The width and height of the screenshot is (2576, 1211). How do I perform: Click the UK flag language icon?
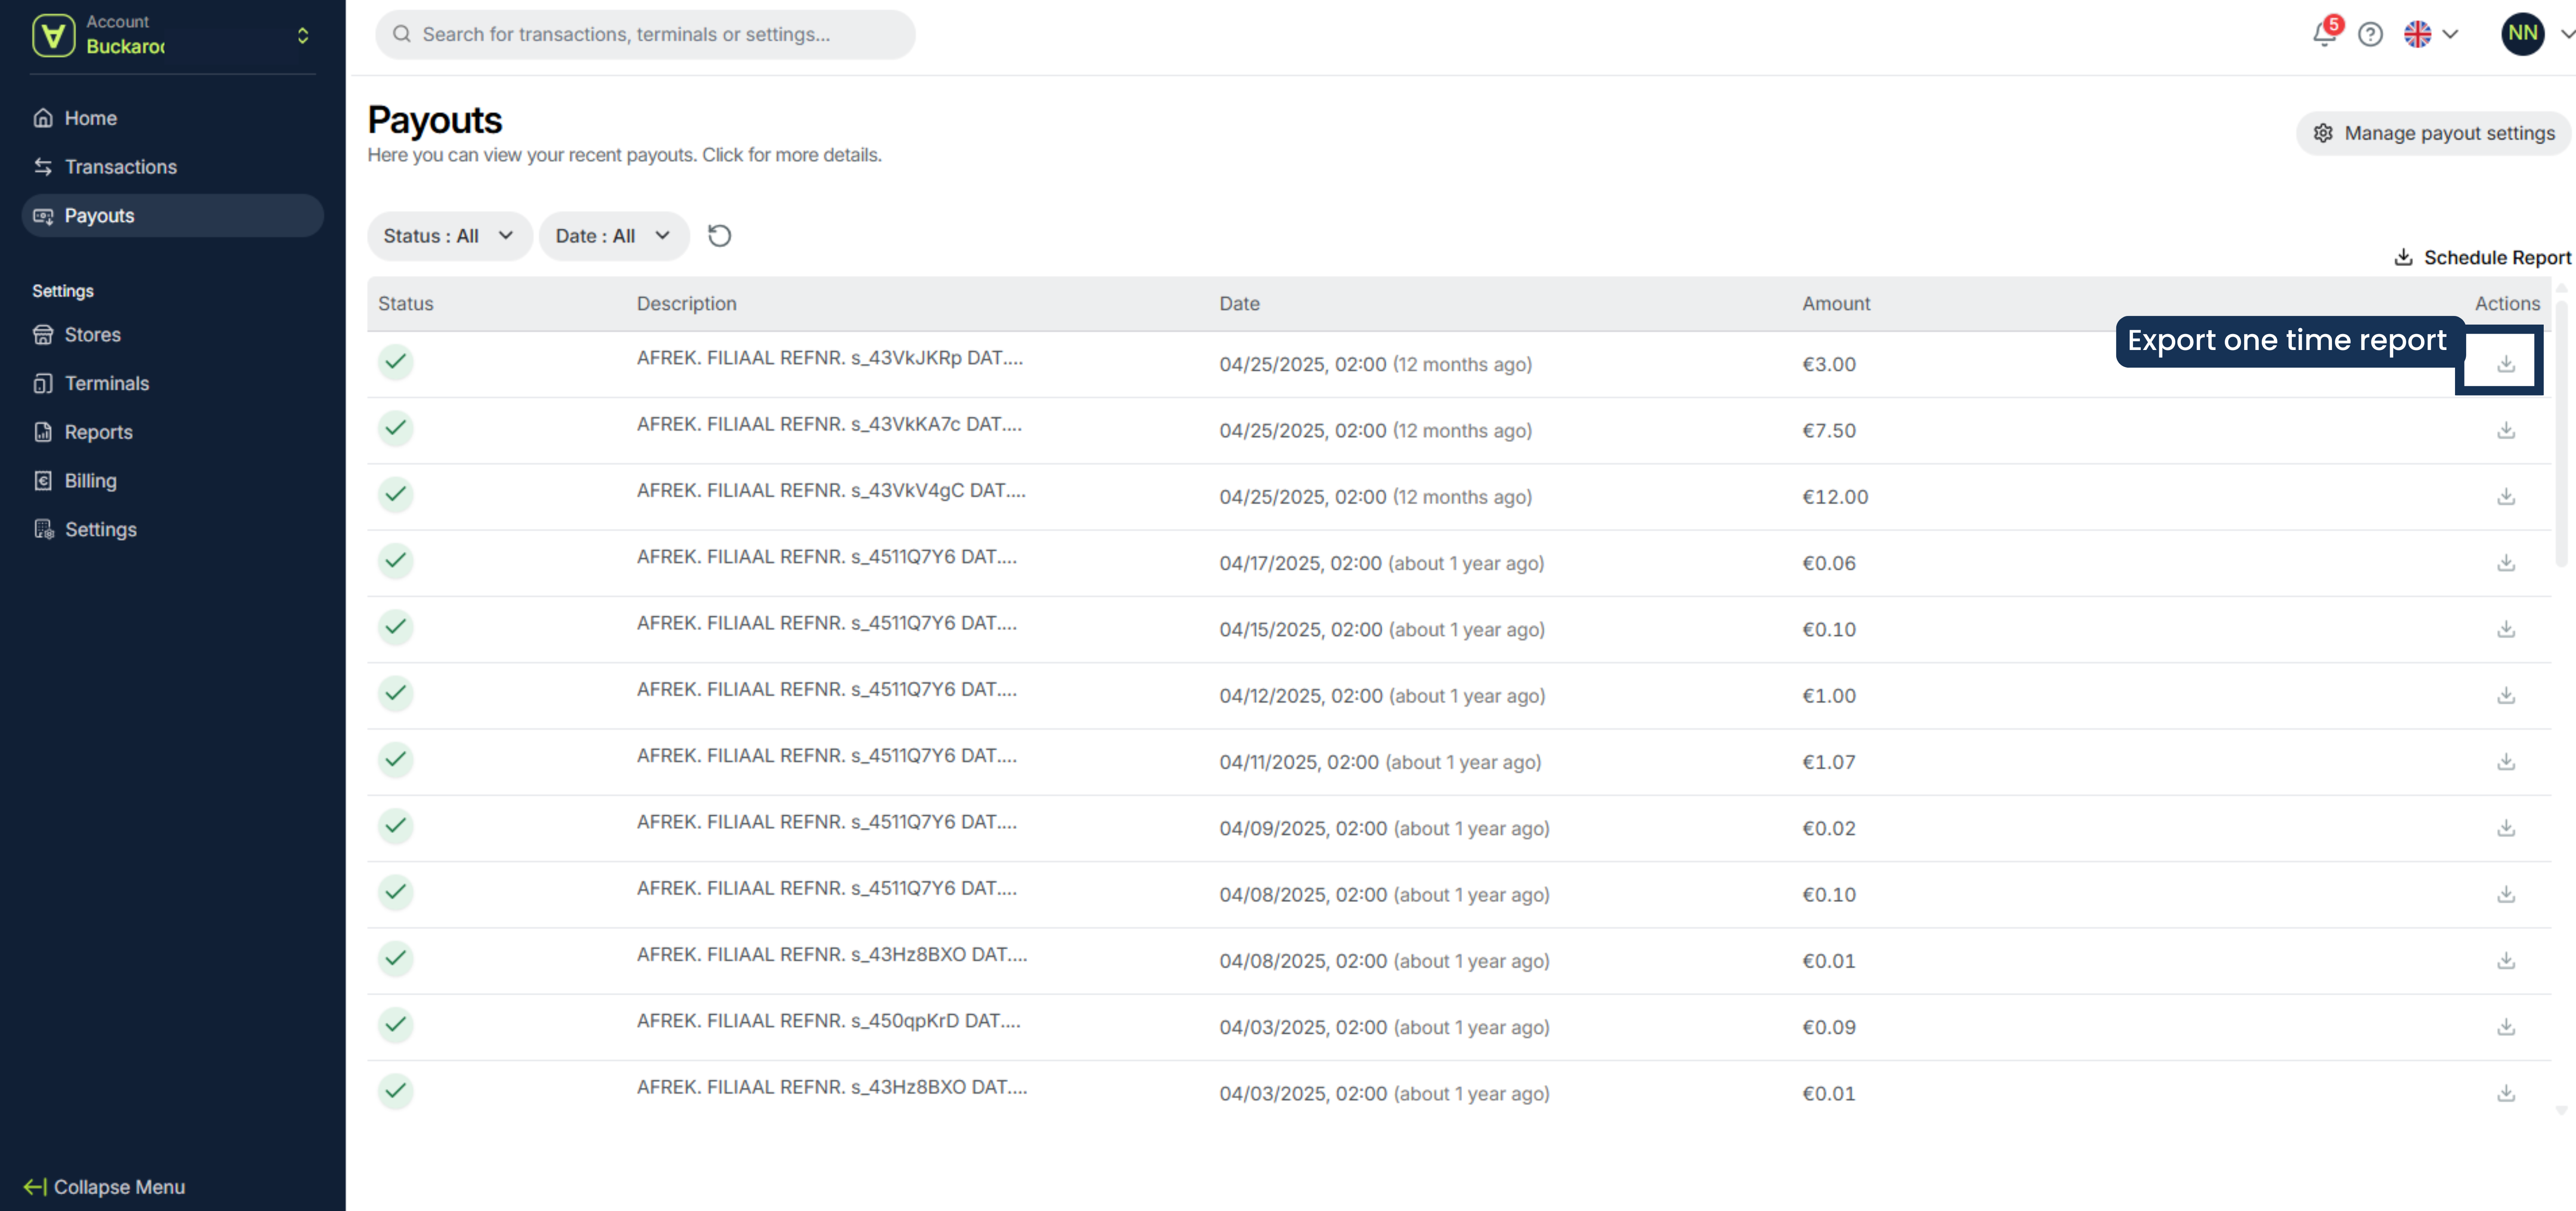2417,35
